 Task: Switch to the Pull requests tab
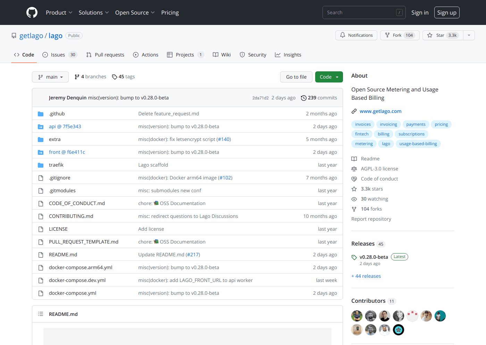pyautogui.click(x=105, y=55)
